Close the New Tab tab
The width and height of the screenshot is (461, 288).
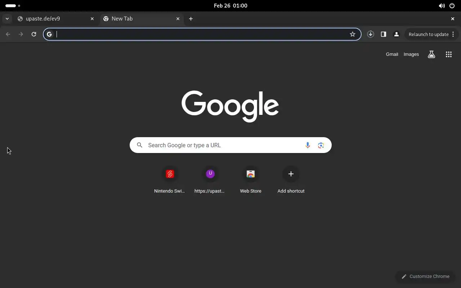(x=178, y=19)
